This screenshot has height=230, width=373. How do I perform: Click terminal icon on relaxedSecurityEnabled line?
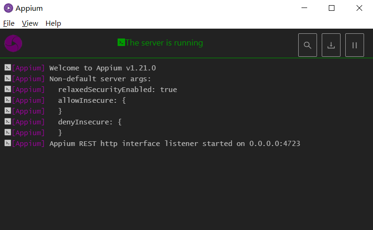[x=8, y=89]
